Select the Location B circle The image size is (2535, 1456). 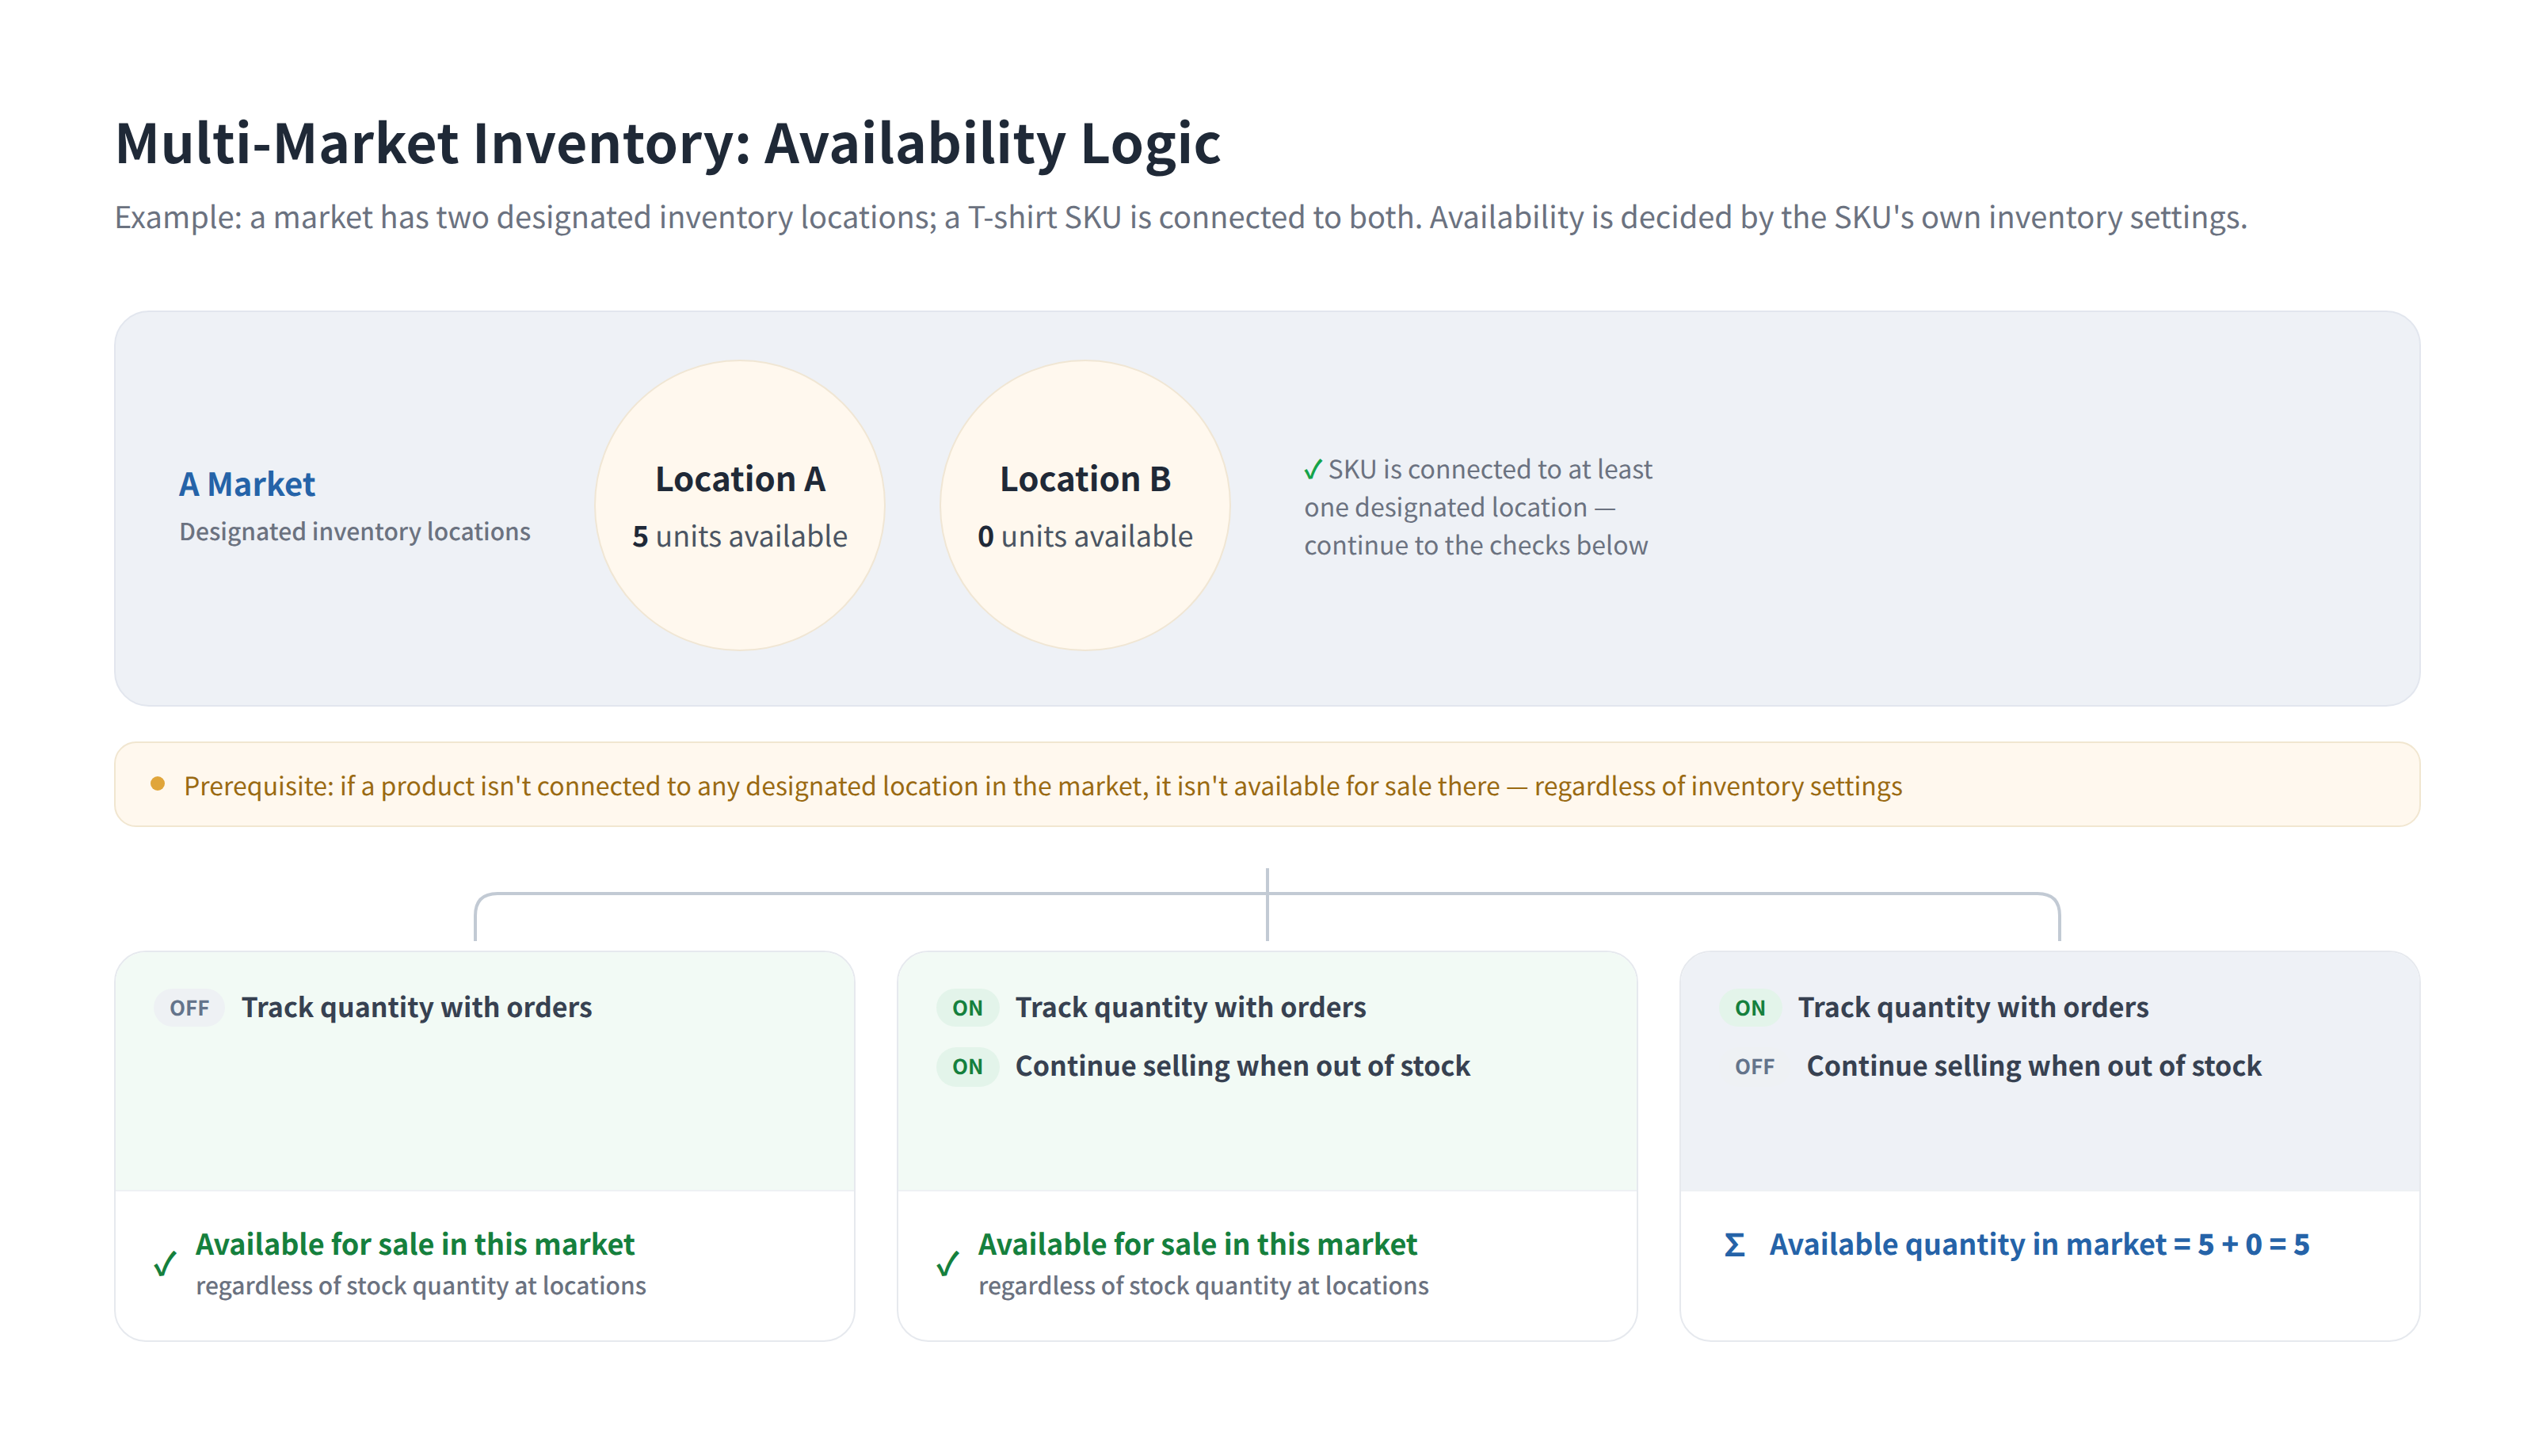(x=1085, y=505)
